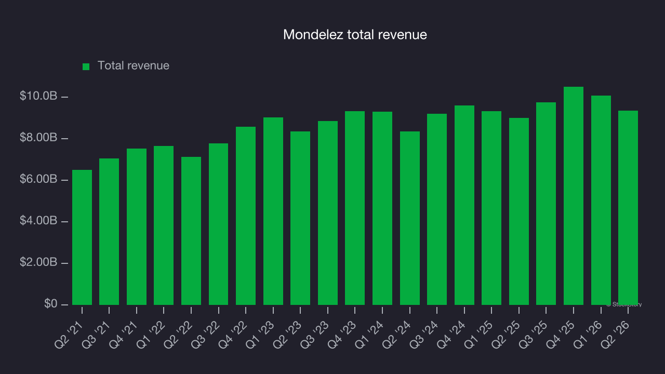Image resolution: width=665 pixels, height=374 pixels.
Task: Select the Q2 '21 revenue bar
Action: 82,237
